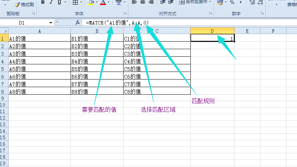Select column C header

[x=157, y=31]
